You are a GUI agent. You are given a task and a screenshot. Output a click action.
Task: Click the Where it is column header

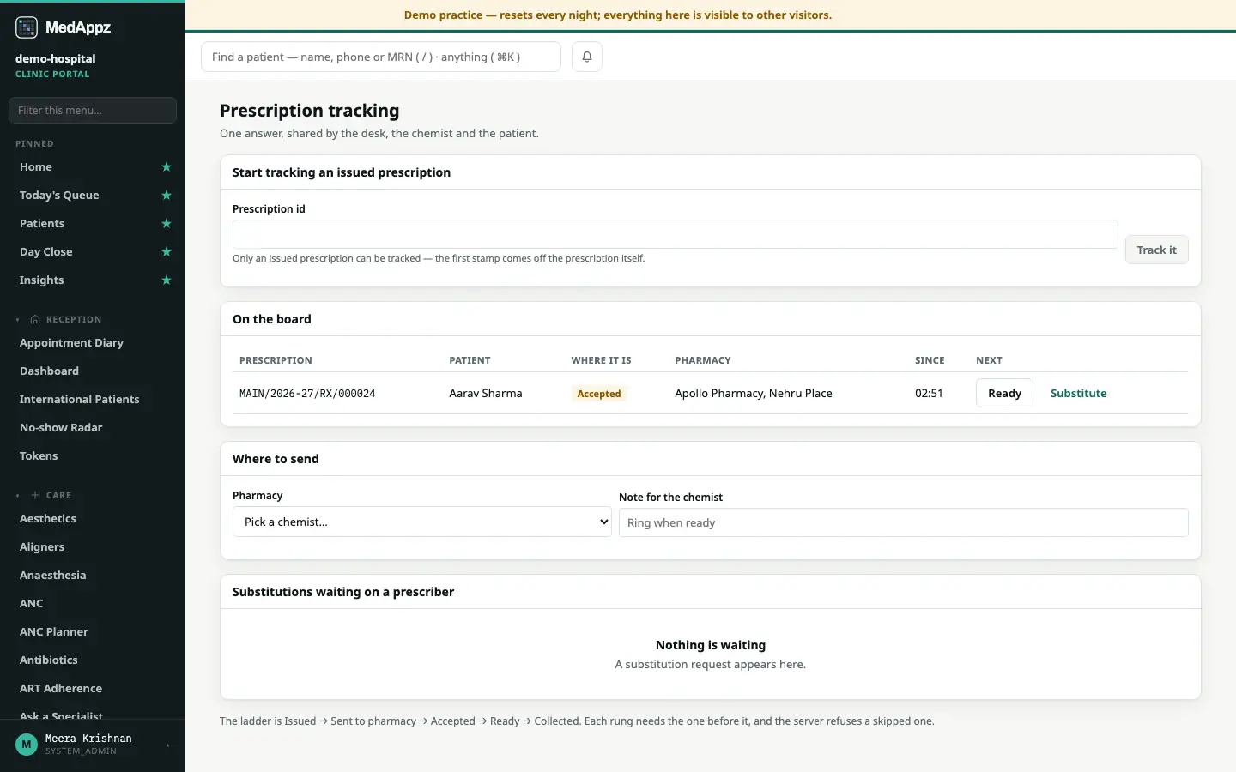click(x=601, y=360)
